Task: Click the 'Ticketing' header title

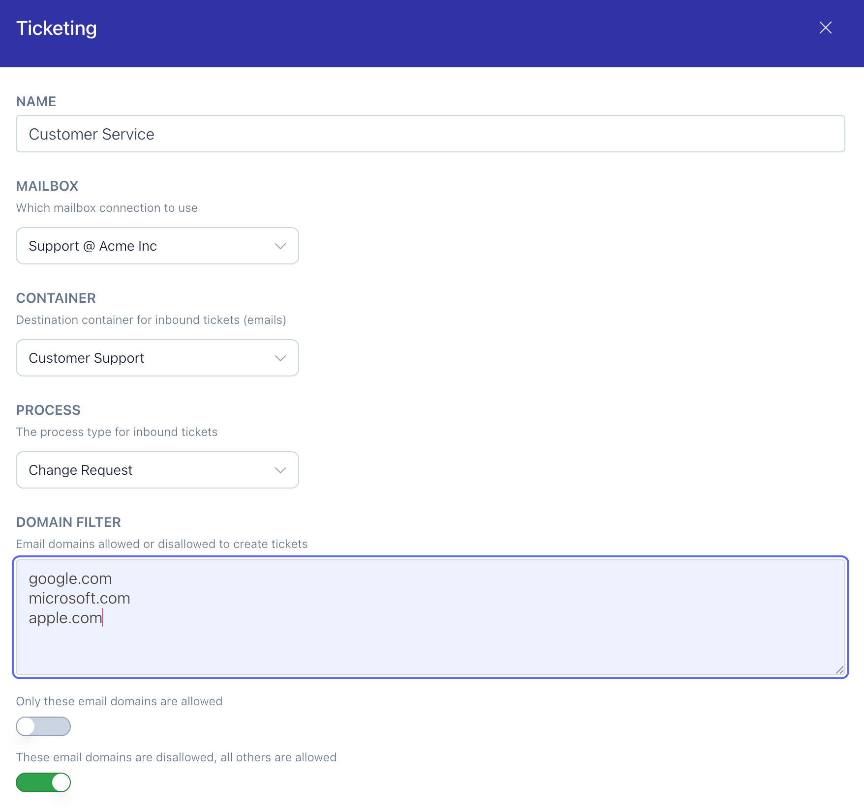Action: 57,29
